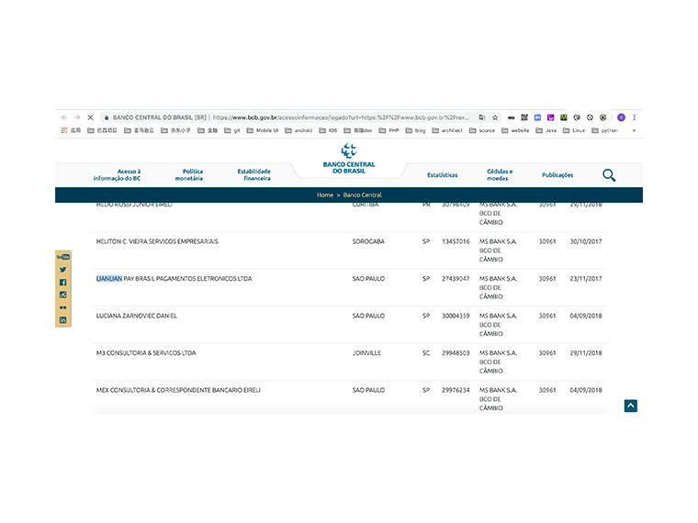Click CNPJ number 29976234
This screenshot has width=698, height=523.
(456, 390)
